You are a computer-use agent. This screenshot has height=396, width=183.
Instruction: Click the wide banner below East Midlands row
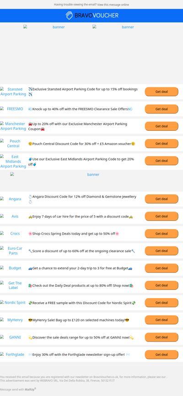pos(91,175)
